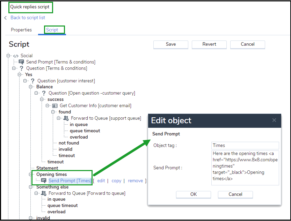
Task: Select the Opening times tree item
Action: 52,175
